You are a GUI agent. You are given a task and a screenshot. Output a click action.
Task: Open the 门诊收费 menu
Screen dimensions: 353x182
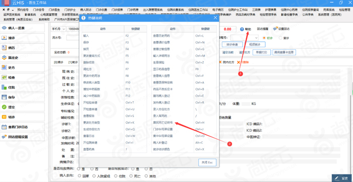click(101, 10)
